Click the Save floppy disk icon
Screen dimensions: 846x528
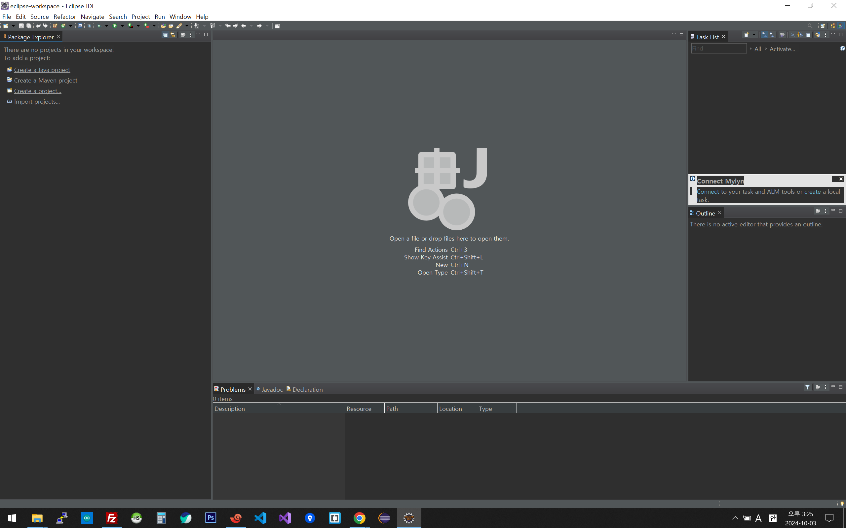[21, 26]
